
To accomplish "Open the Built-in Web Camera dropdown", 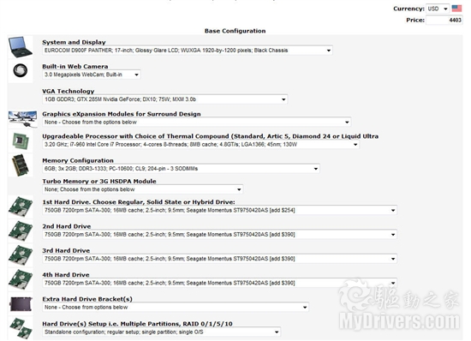I will [92, 75].
